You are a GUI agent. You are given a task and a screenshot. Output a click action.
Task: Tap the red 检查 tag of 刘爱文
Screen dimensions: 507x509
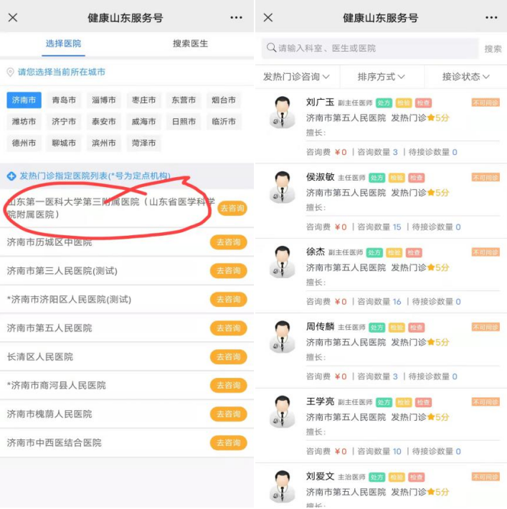click(416, 477)
